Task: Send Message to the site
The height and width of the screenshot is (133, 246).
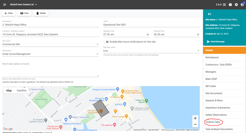Action: click(216, 42)
